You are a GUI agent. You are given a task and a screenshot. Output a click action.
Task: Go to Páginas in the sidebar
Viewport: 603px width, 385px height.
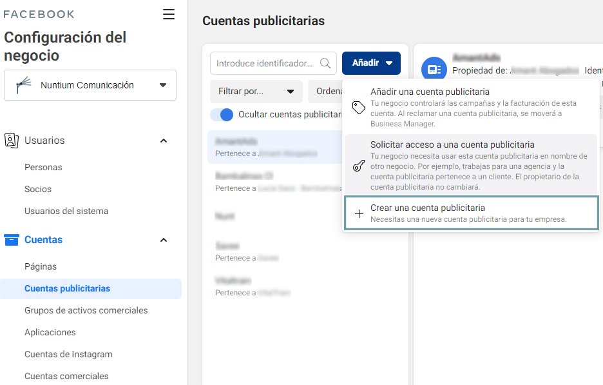41,266
